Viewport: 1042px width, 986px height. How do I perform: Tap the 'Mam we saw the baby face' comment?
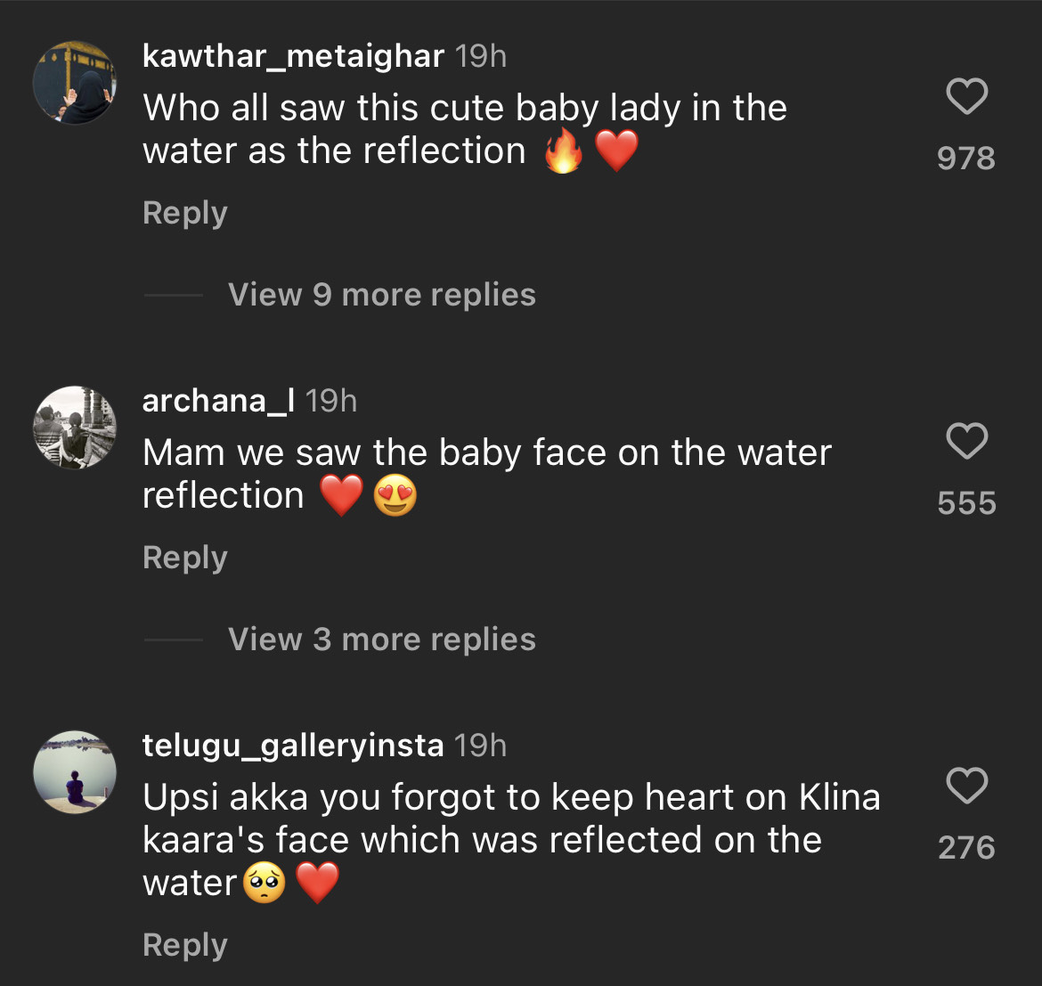(485, 474)
